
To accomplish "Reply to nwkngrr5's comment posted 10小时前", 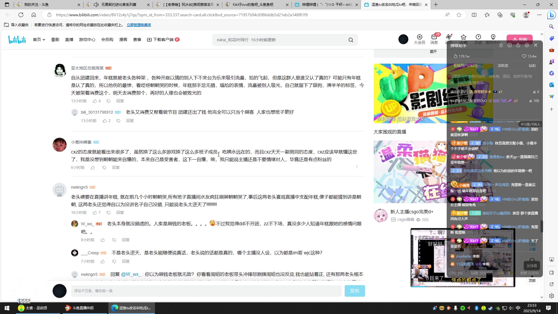I will click(x=120, y=213).
